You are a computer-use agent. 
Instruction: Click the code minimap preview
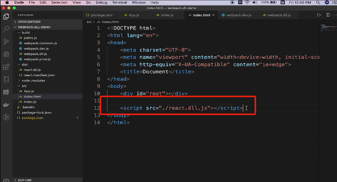pyautogui.click(x=328, y=28)
